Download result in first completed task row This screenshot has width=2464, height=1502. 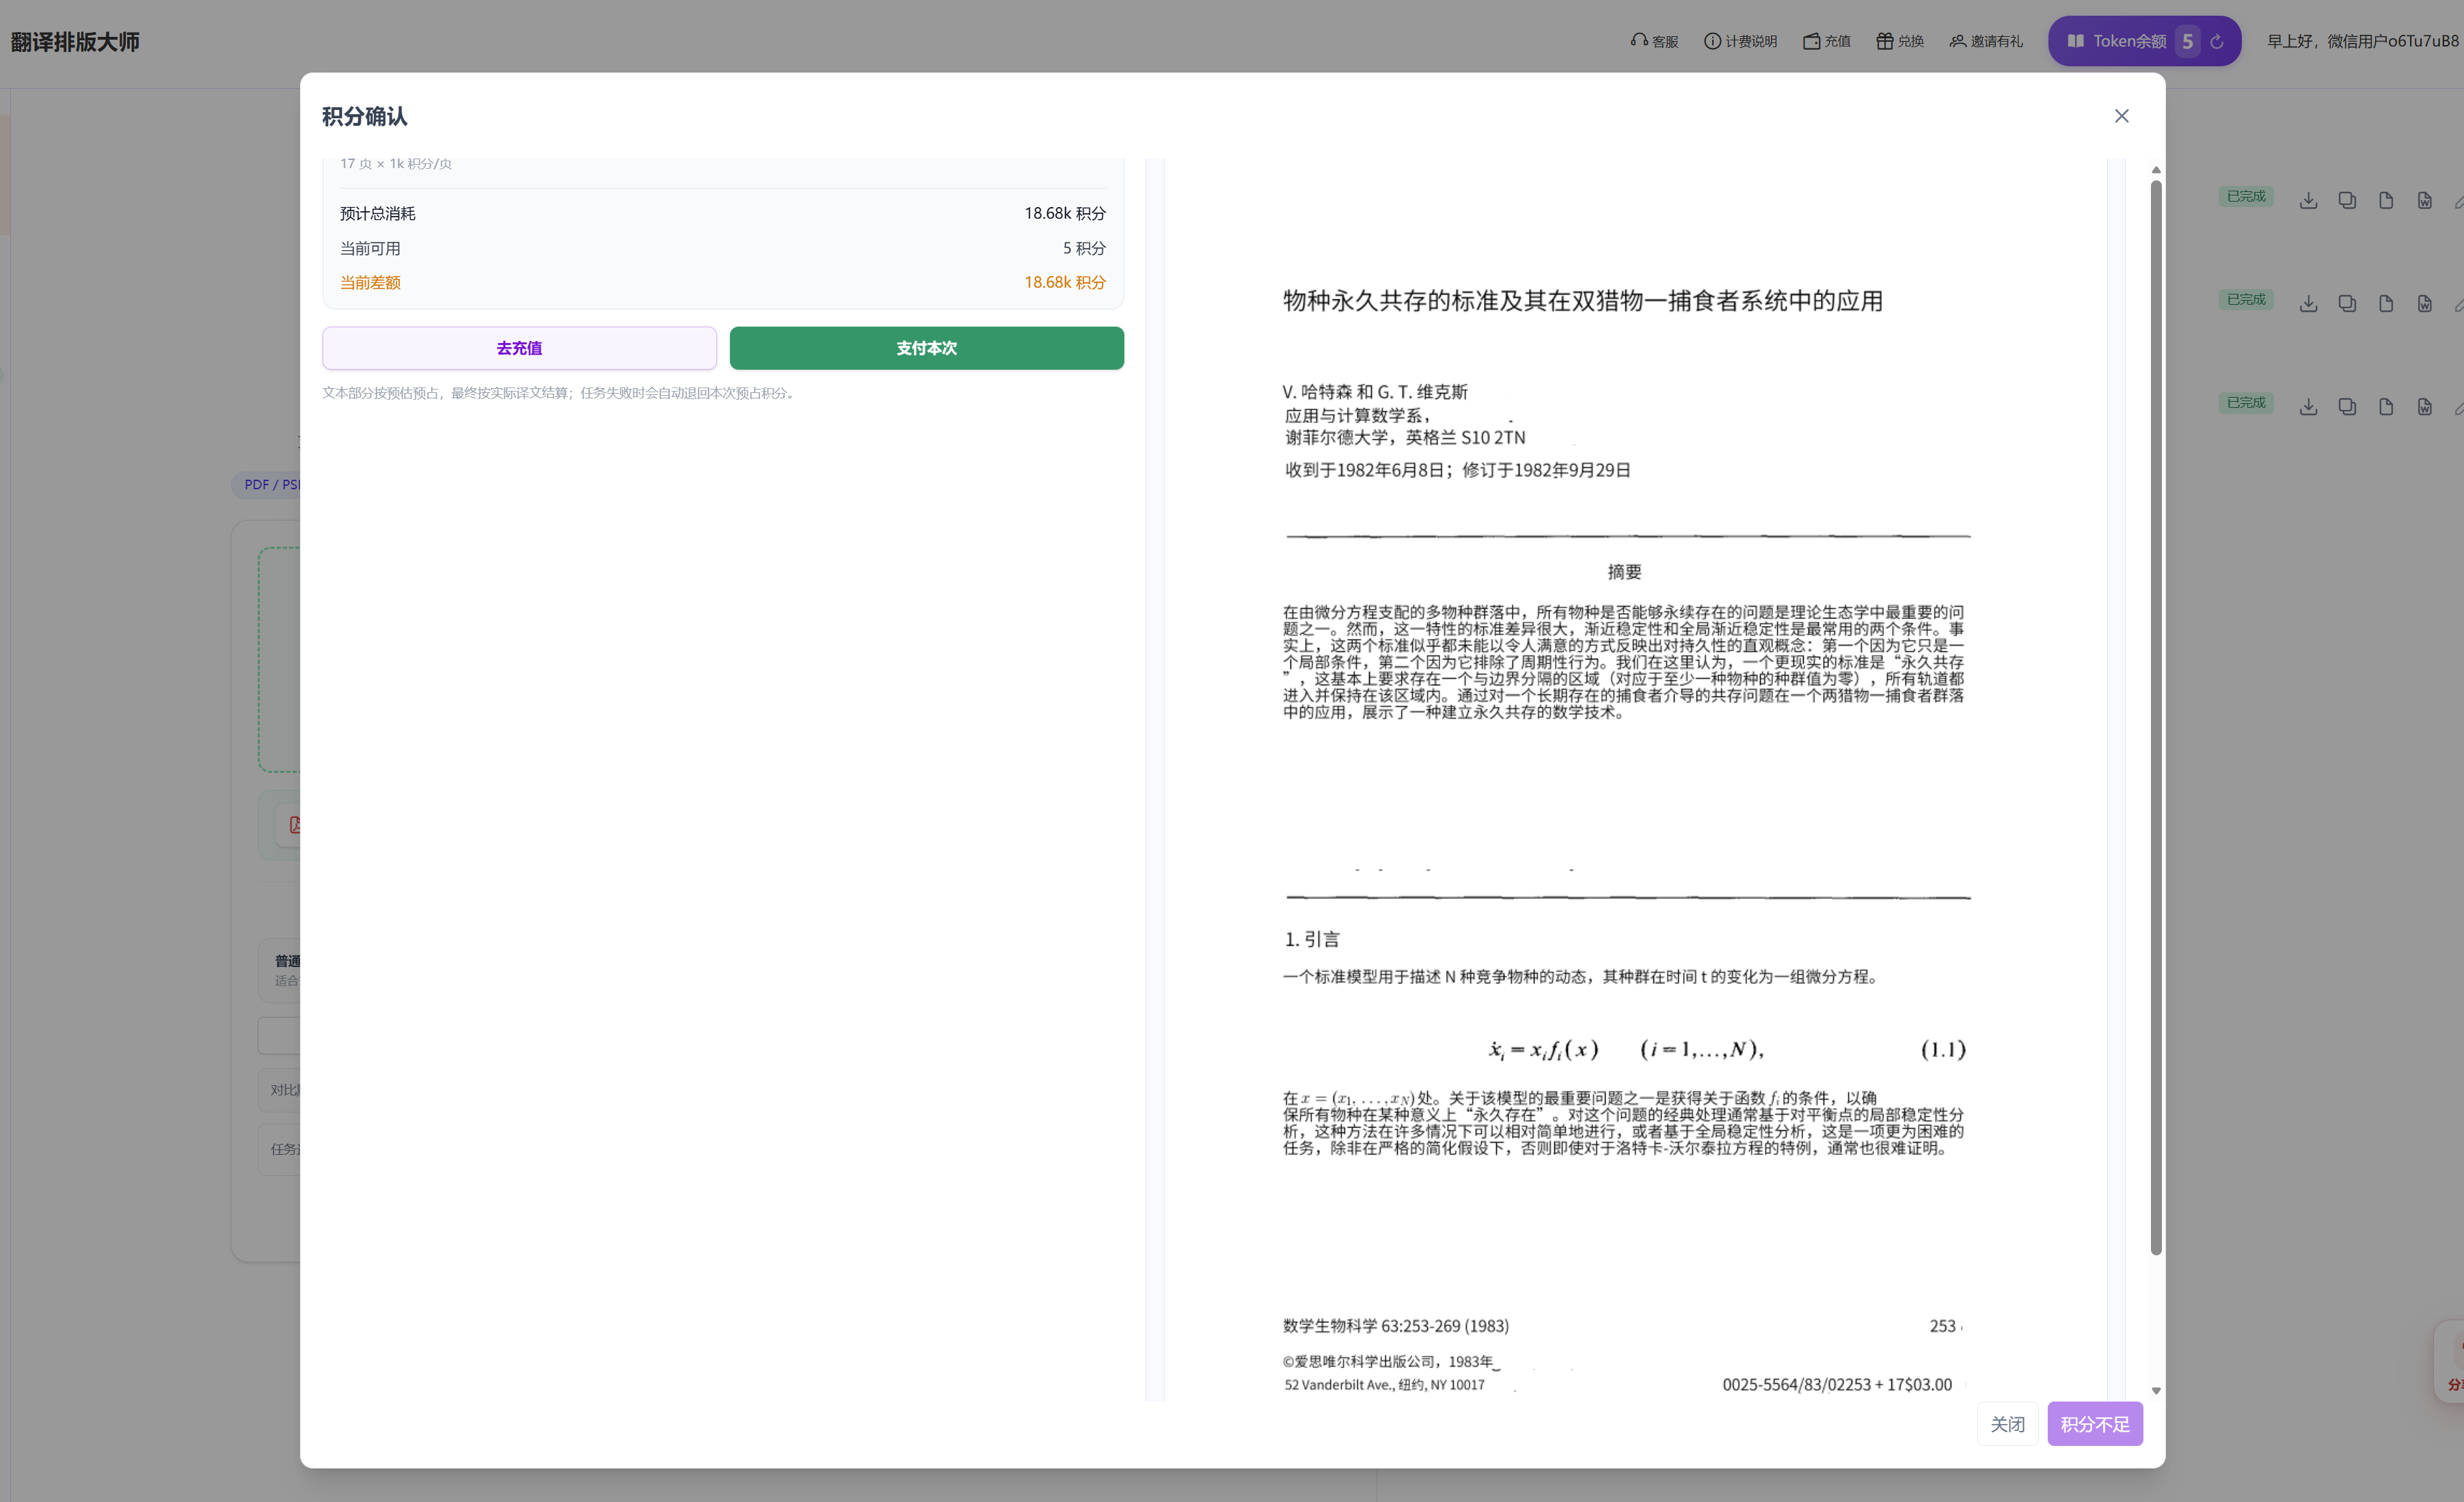pyautogui.click(x=2308, y=200)
